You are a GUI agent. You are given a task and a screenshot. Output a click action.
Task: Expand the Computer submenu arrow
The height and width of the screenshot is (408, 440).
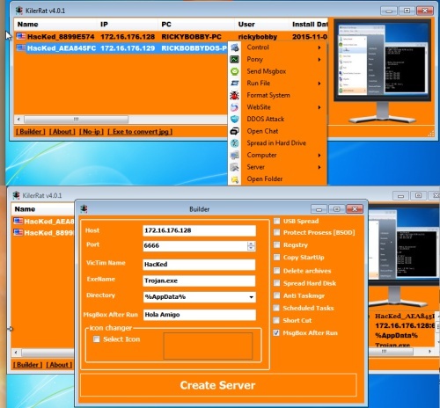click(319, 155)
